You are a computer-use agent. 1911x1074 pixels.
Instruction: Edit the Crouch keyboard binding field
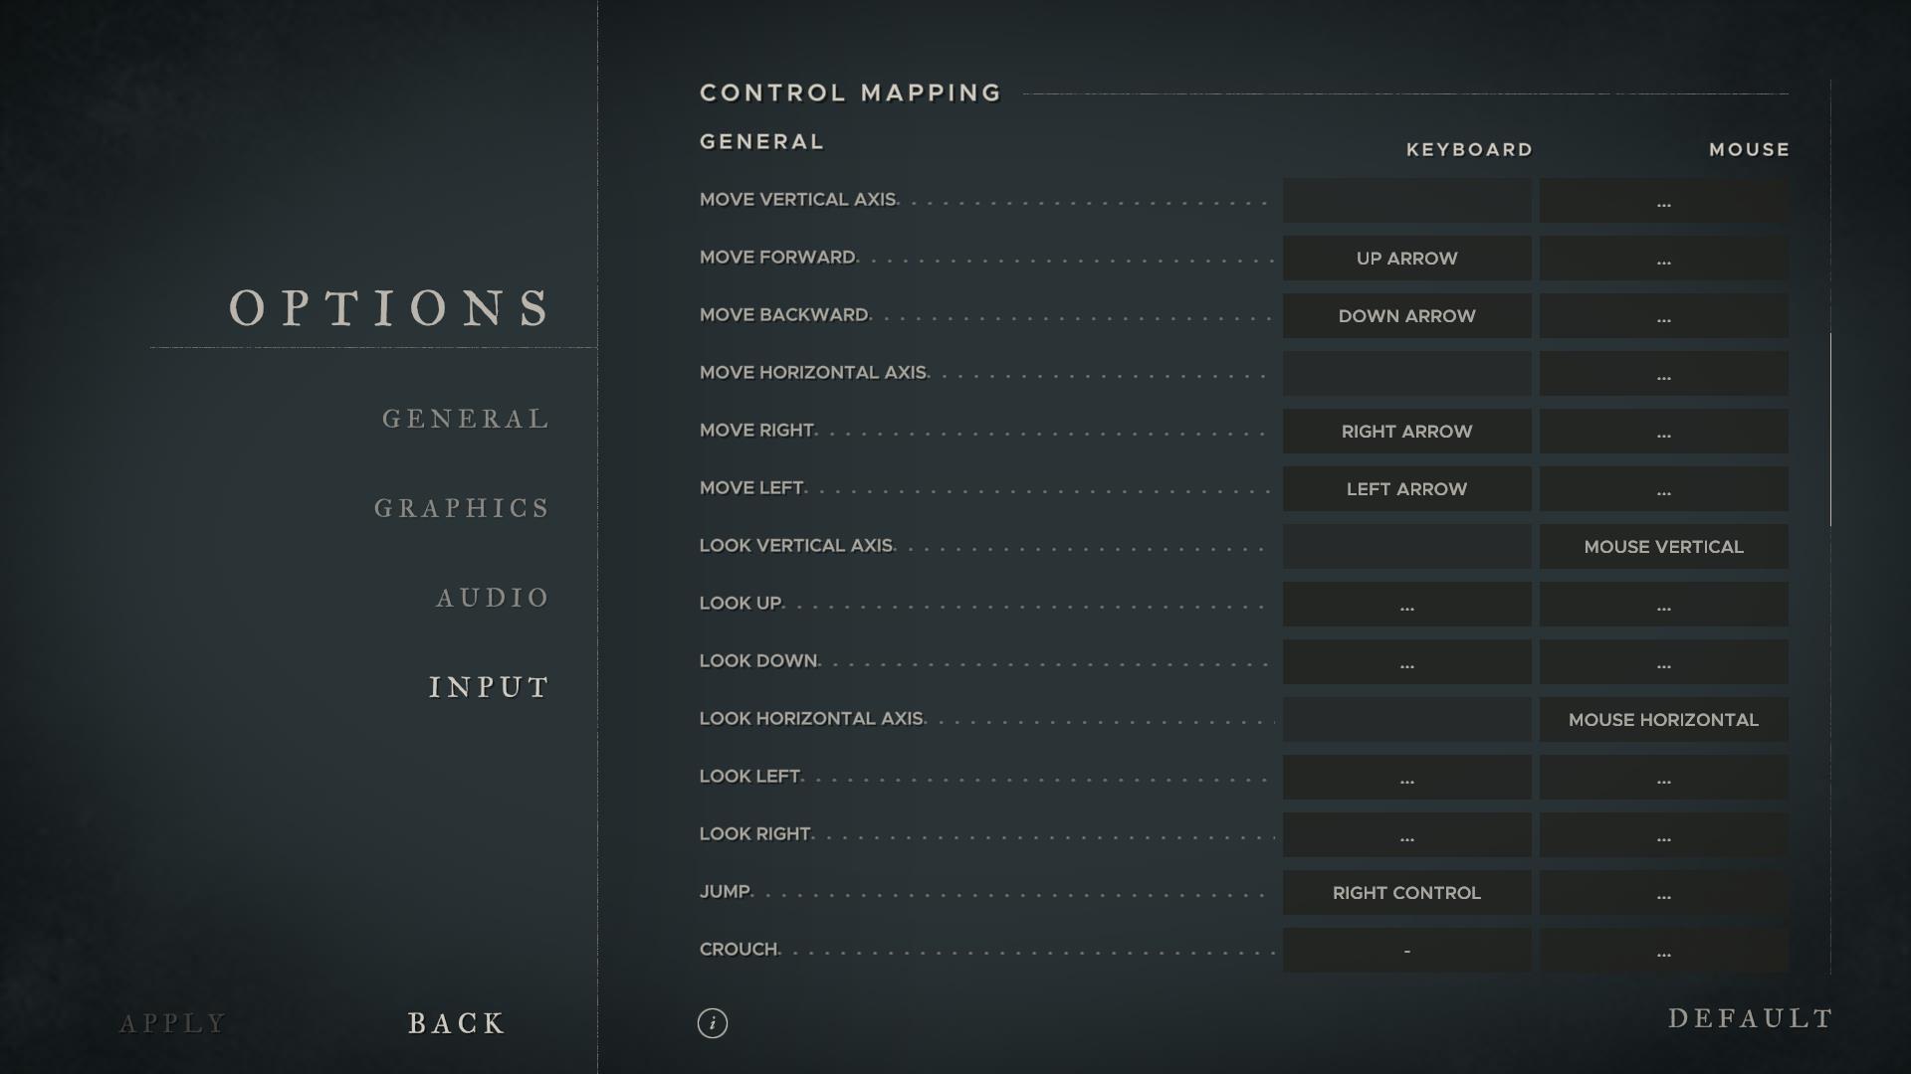1406,951
